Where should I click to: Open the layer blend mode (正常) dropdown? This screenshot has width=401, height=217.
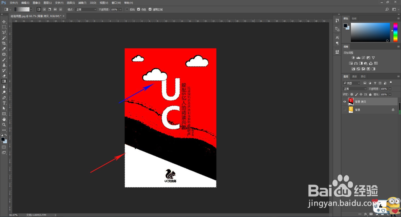pos(354,89)
